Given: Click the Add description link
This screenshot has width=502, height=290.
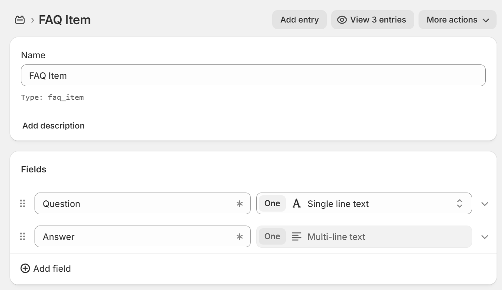Looking at the screenshot, I should point(54,126).
